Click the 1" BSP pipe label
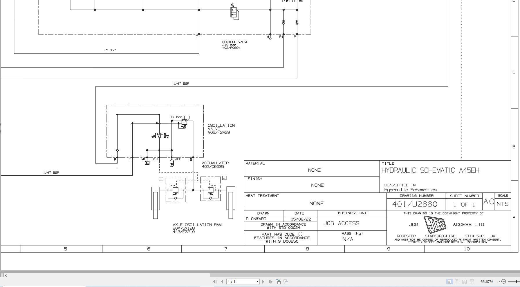This screenshot has width=520, height=287. click(x=110, y=50)
